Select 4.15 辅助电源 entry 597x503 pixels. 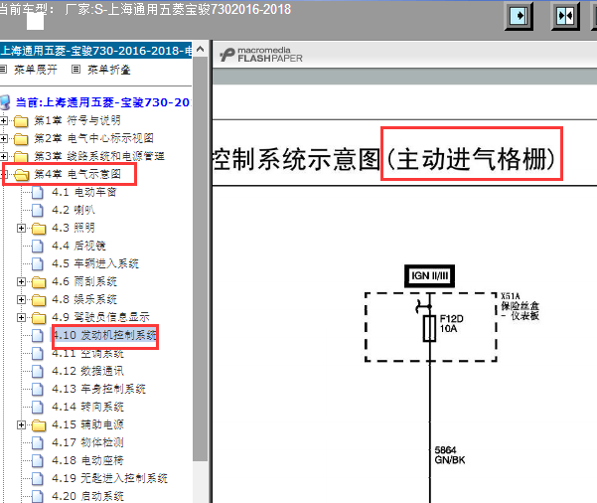pyautogui.click(x=87, y=424)
